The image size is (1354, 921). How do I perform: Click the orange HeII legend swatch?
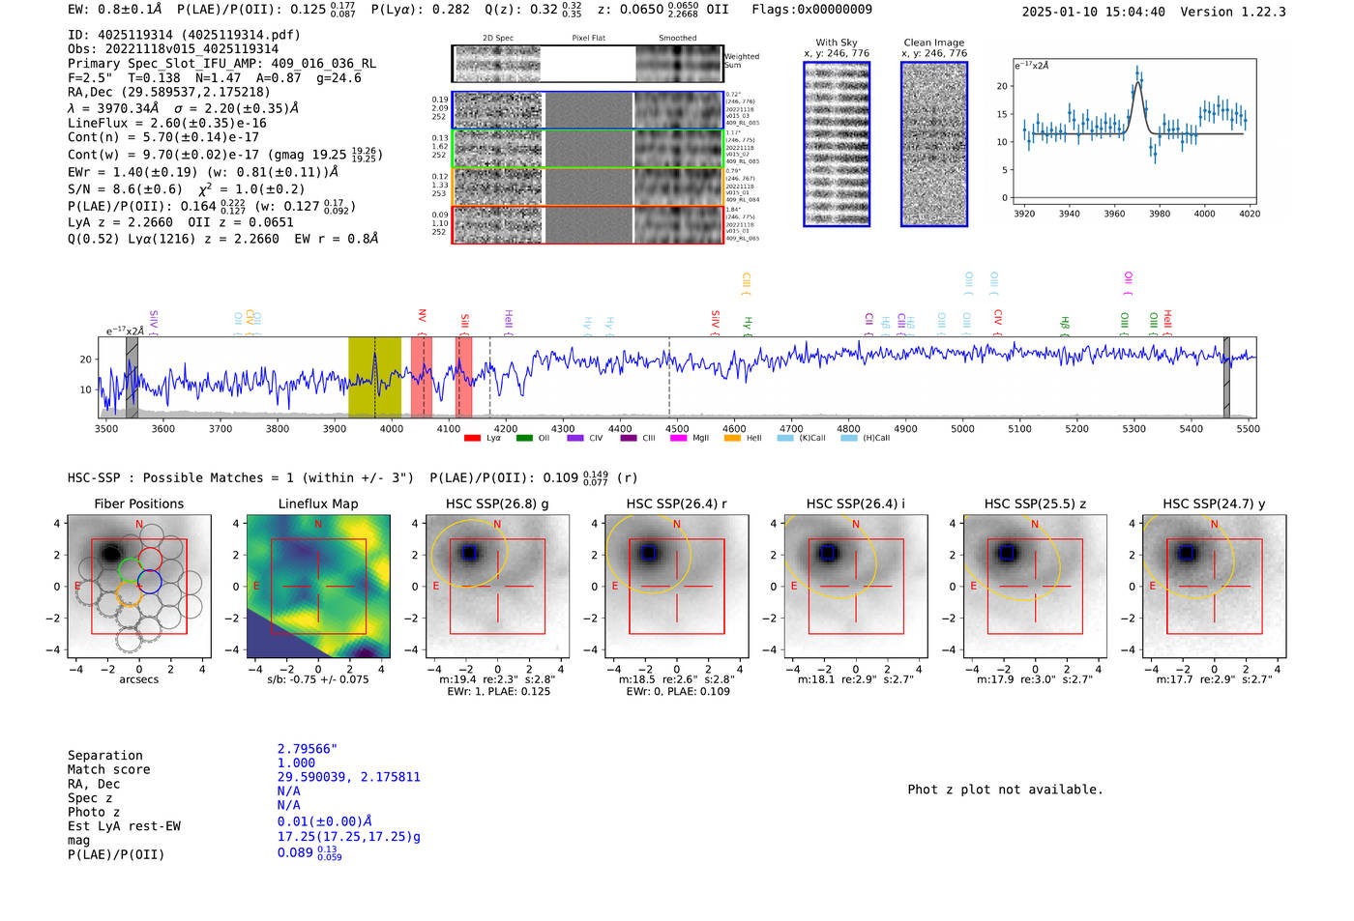click(x=732, y=438)
